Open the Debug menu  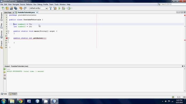pyautogui.click(x=40, y=5)
